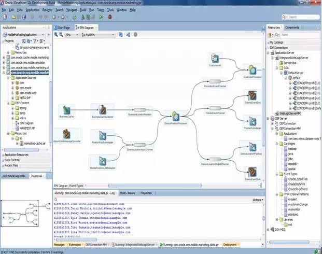The height and width of the screenshot is (254, 322).
Task: Select hadoop cartridge in Resources tree
Action: [290, 149]
